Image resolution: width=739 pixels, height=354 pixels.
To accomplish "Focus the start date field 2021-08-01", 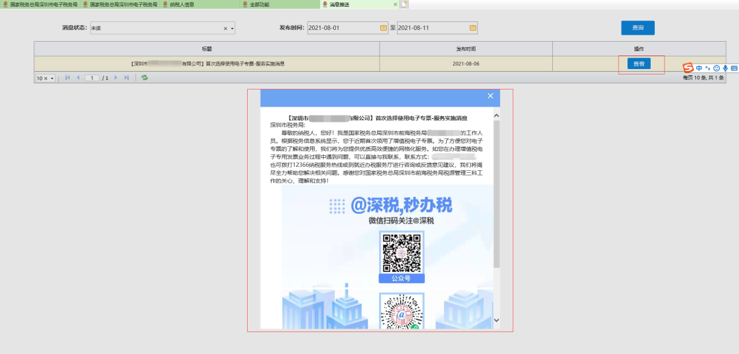I will pyautogui.click(x=343, y=28).
